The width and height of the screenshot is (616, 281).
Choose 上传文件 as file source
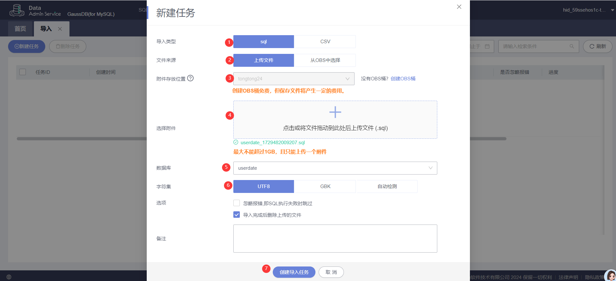tap(264, 60)
